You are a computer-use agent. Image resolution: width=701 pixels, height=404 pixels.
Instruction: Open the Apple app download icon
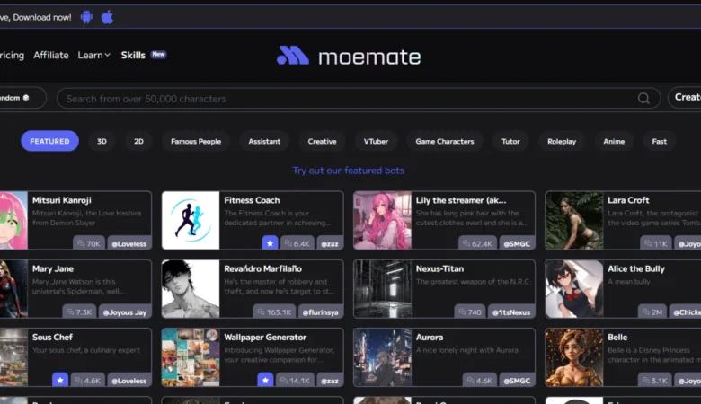pos(107,17)
